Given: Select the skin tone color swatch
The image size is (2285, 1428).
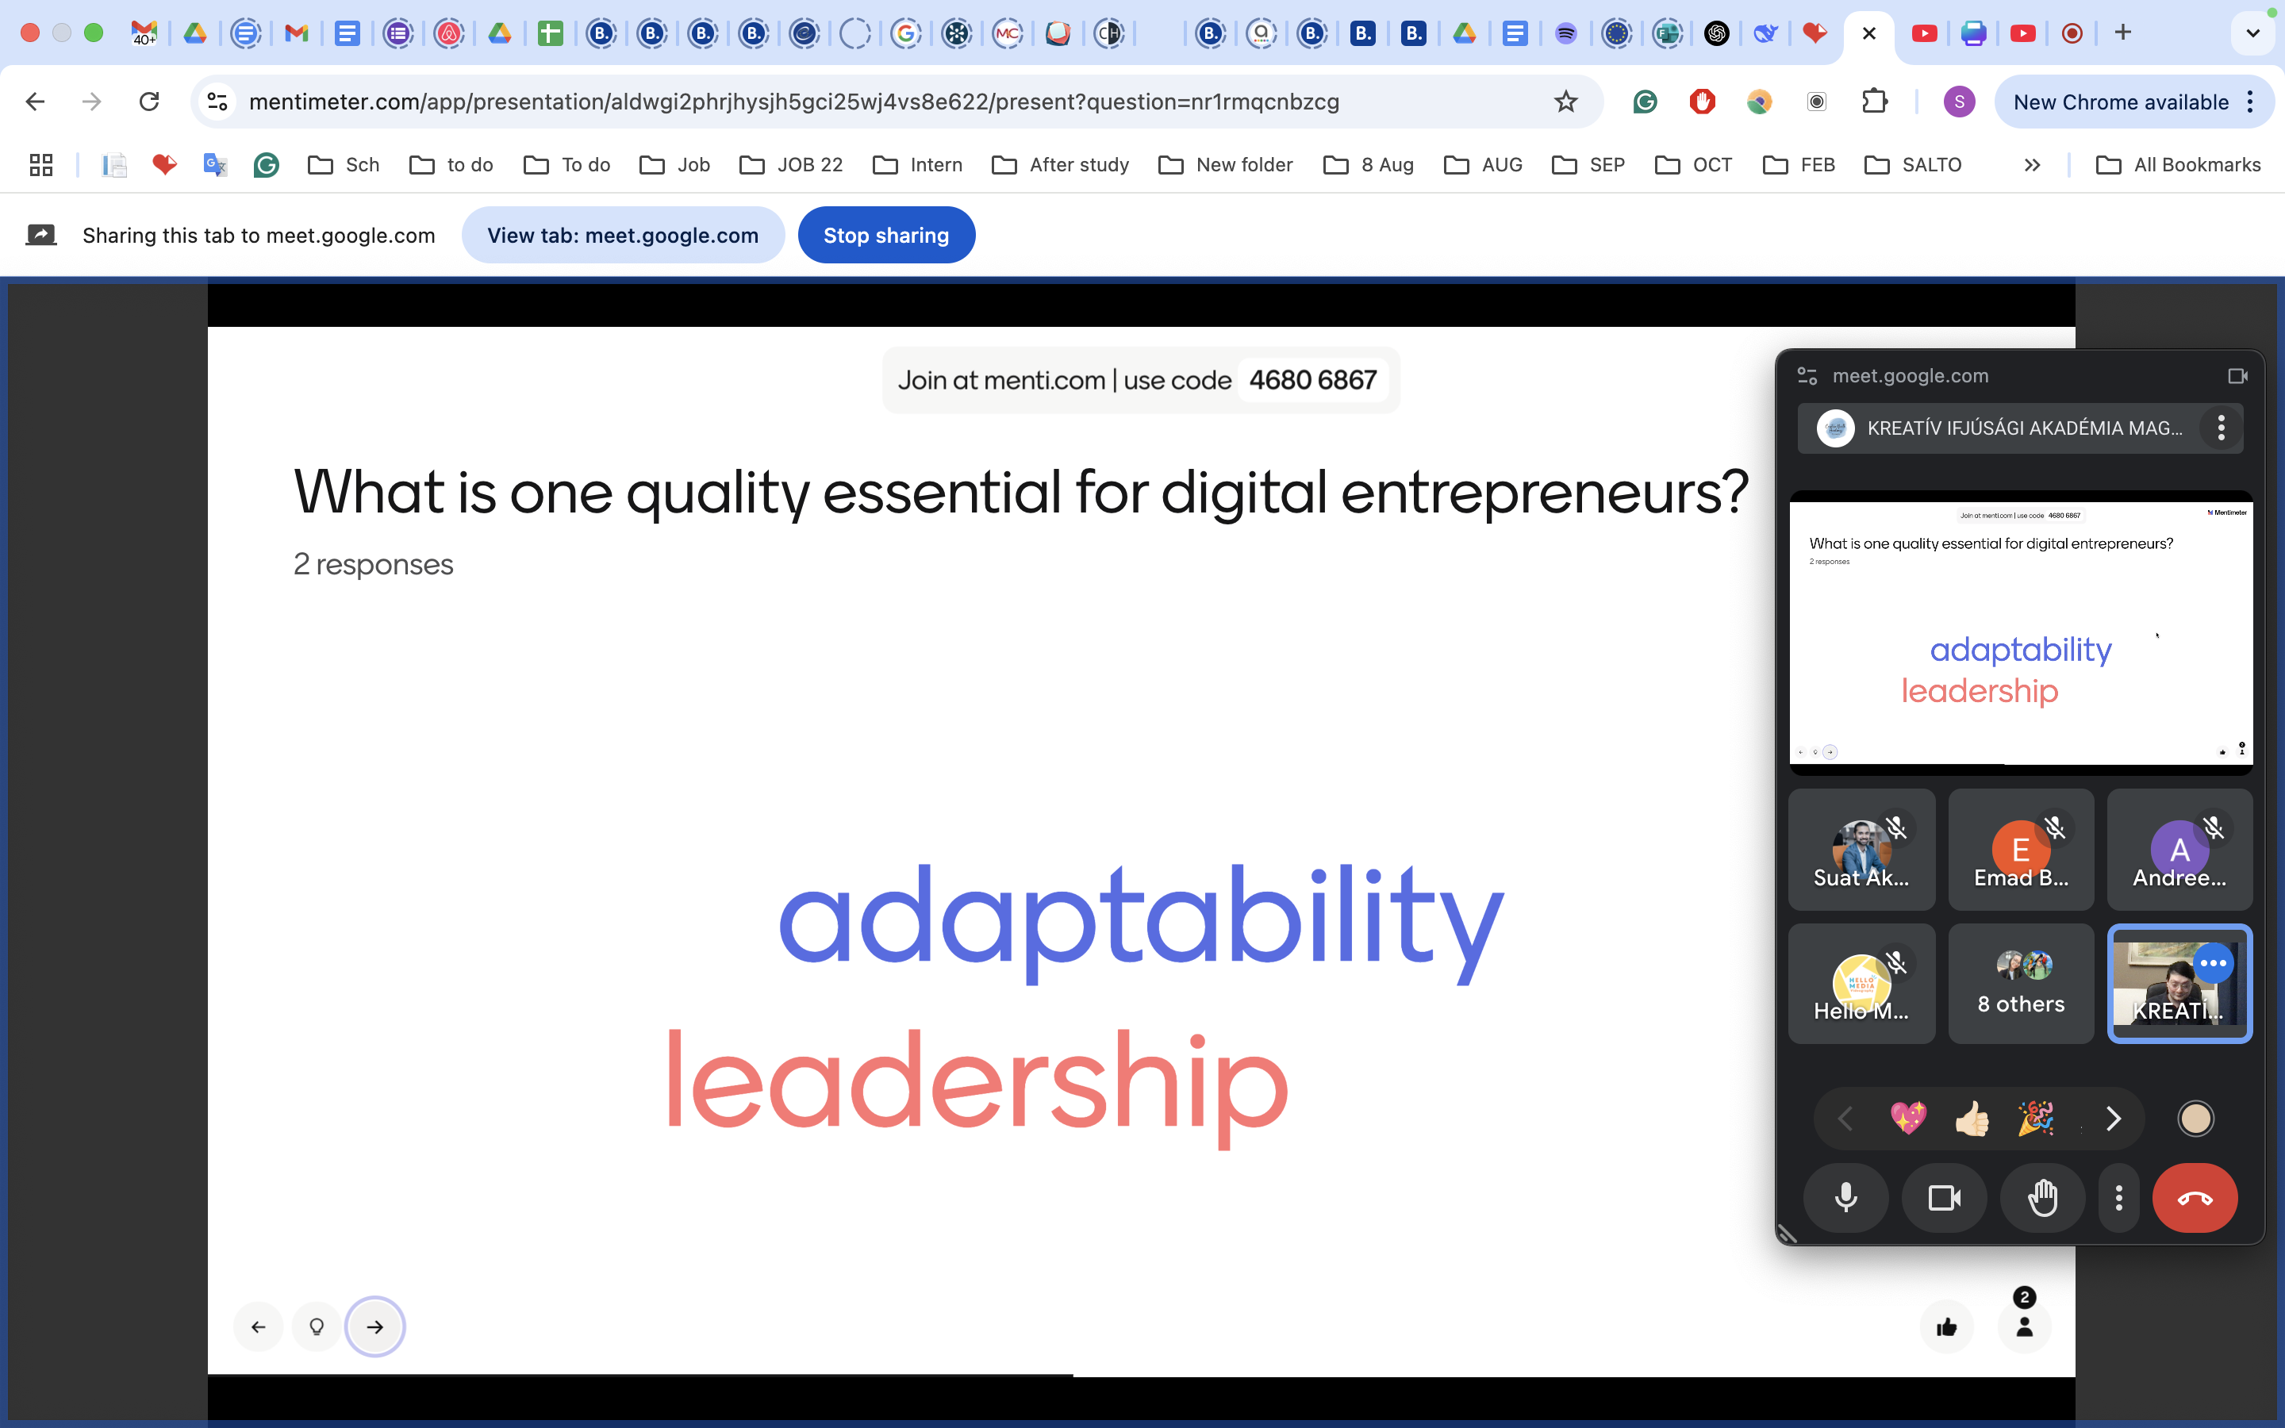Looking at the screenshot, I should click(2195, 1119).
